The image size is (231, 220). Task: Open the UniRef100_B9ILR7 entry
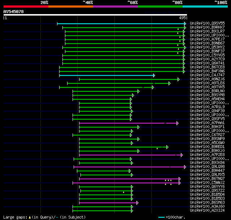coord(207,31)
